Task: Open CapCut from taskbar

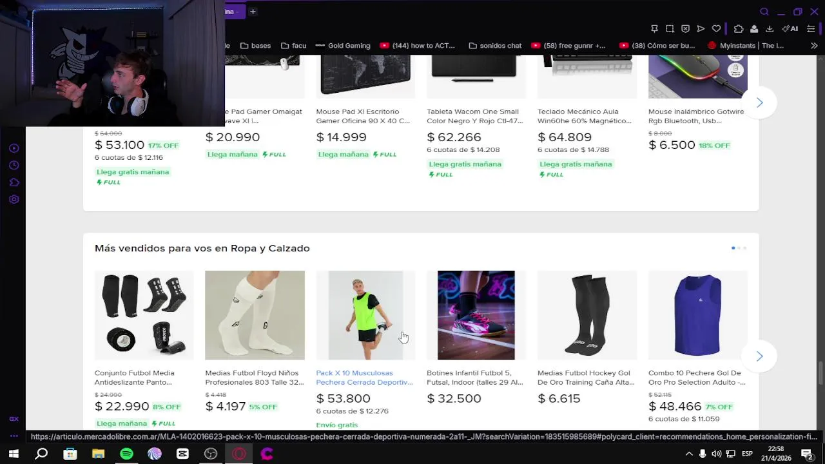Action: (x=182, y=454)
